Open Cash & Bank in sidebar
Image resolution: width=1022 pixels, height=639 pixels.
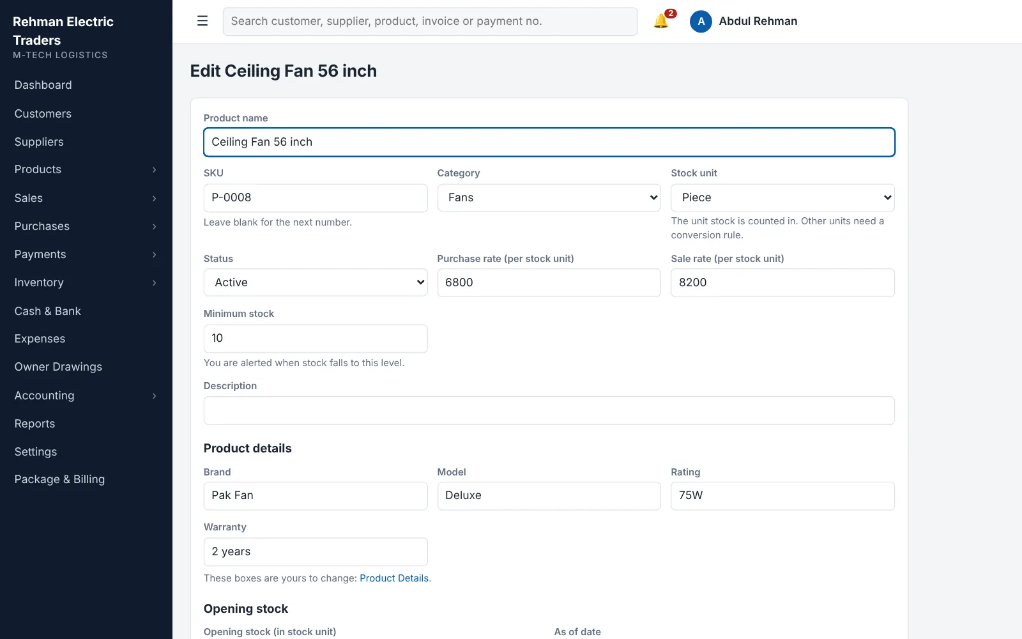point(48,311)
